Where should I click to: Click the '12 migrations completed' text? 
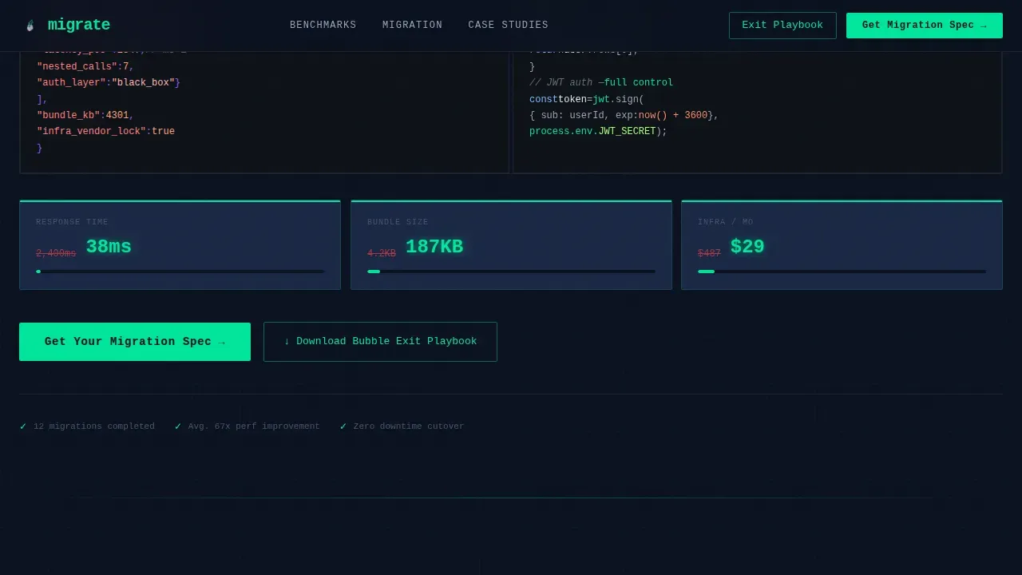coord(94,426)
